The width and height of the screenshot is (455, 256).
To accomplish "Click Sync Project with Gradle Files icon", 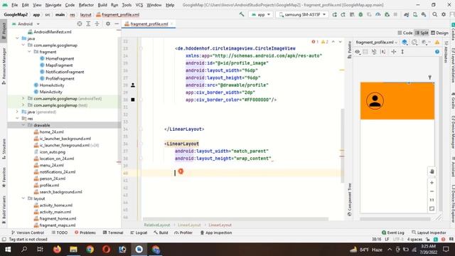I will click(406, 14).
